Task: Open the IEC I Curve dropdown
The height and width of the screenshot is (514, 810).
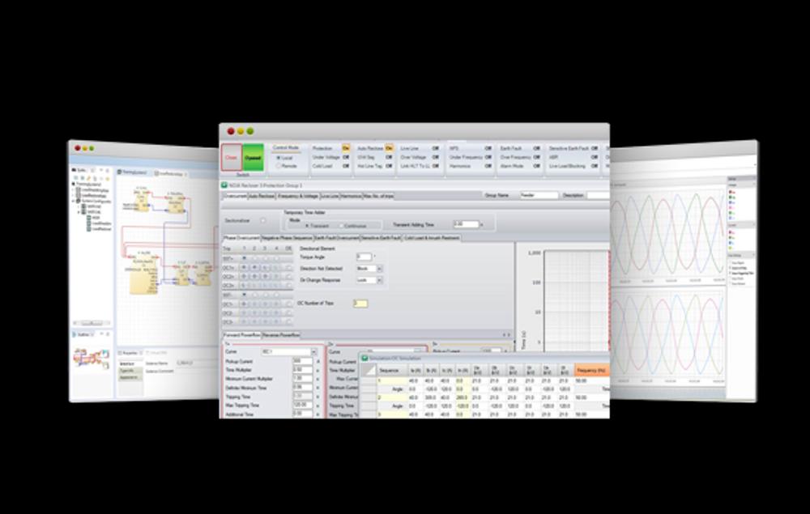Action: 313,352
